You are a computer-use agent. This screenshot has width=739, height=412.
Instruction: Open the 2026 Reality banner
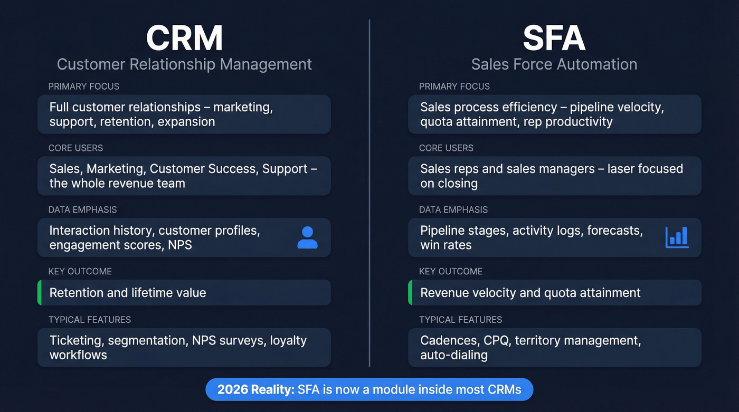click(369, 389)
